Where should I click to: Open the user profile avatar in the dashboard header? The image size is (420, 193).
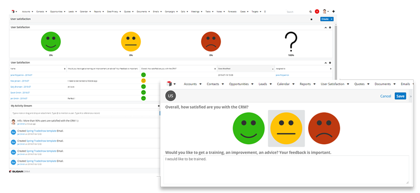(324, 12)
